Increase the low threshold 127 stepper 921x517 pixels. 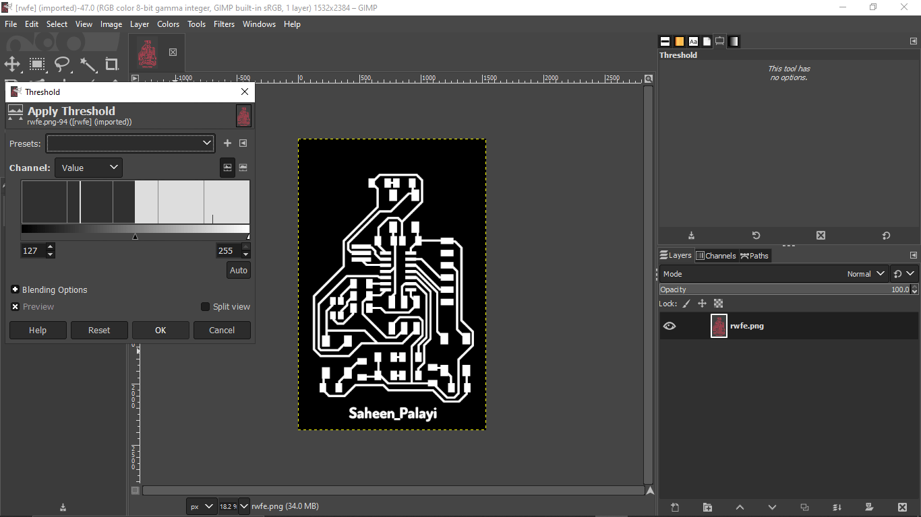pyautogui.click(x=50, y=247)
